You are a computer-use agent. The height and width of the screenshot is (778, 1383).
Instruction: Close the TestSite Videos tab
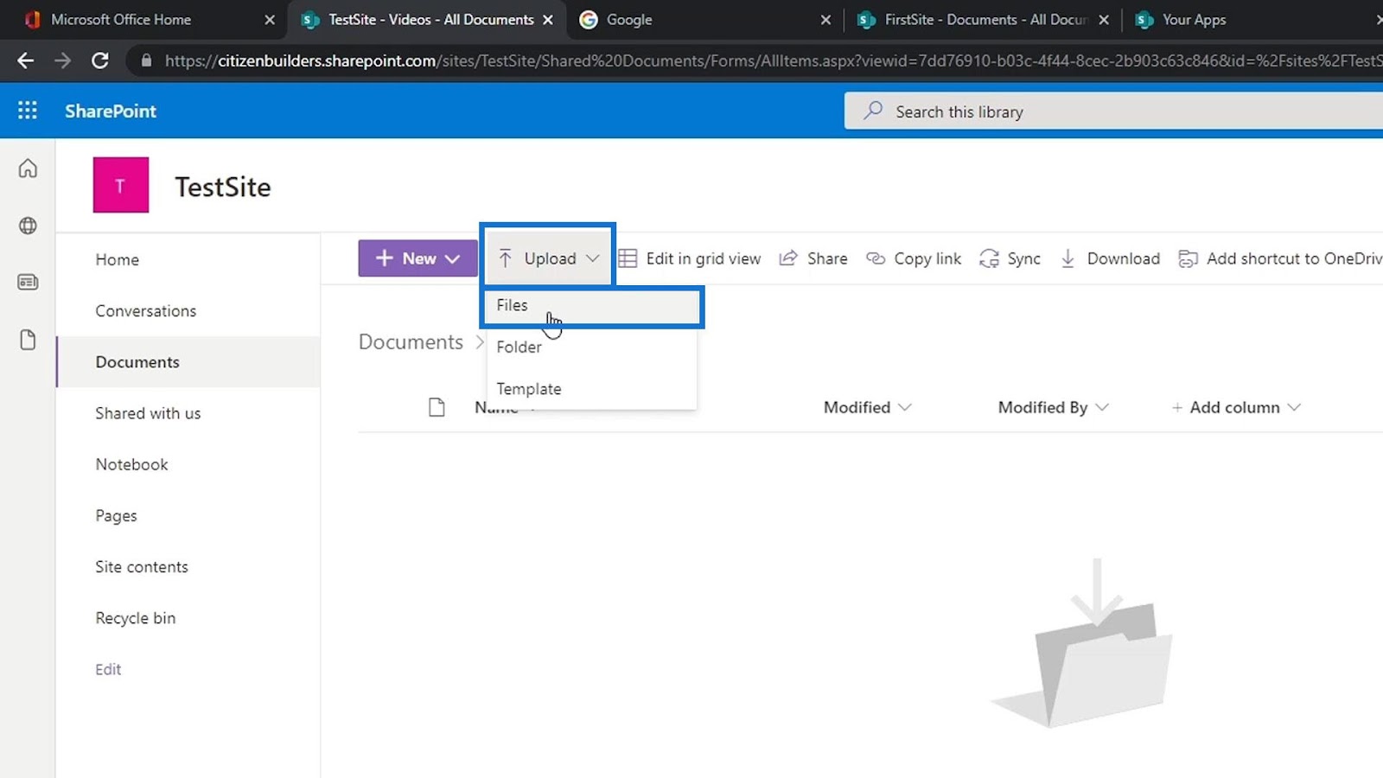pos(548,20)
